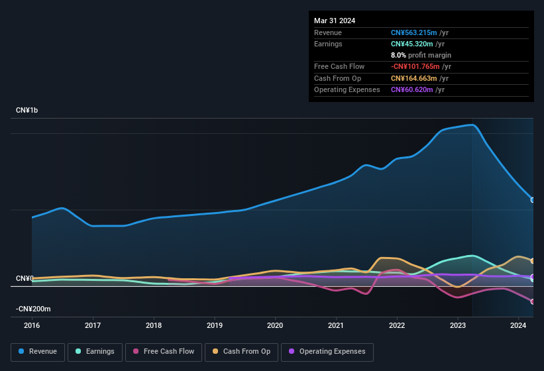Click the CN¥1b y-axis label

[x=27, y=110]
